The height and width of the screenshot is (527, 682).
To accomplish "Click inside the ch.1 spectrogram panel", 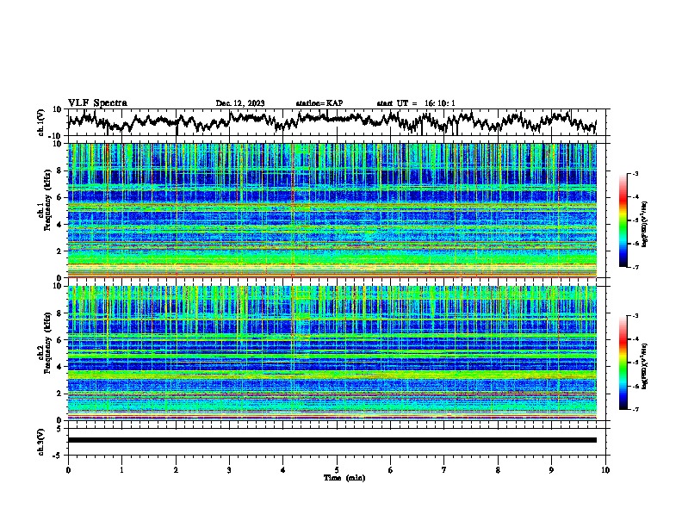I will [332, 210].
